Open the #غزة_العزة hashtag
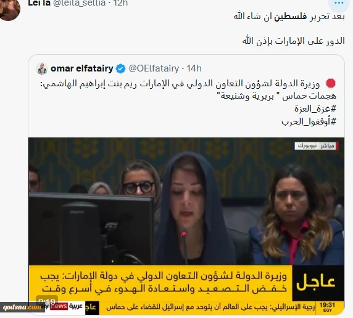 point(315,108)
